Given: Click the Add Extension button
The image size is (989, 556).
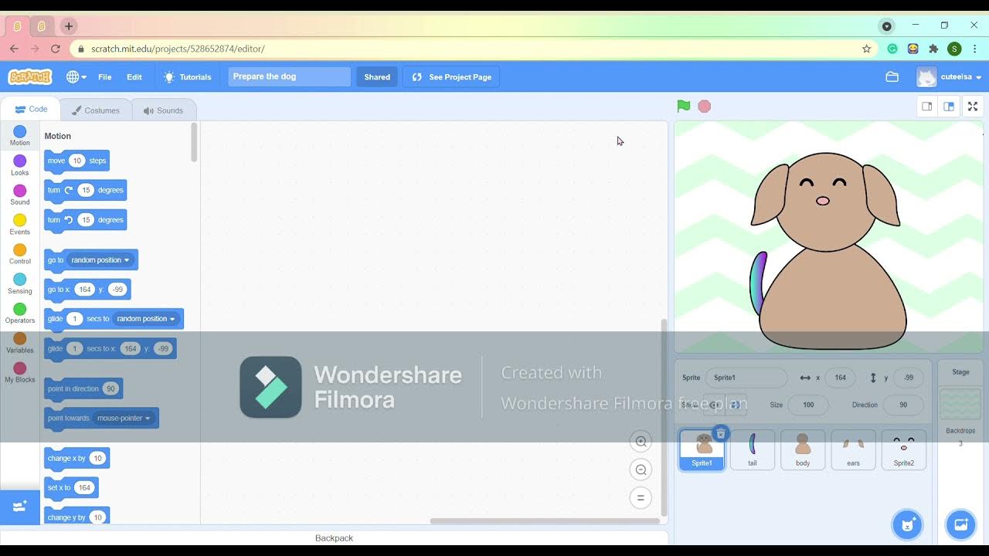Looking at the screenshot, I should point(20,507).
